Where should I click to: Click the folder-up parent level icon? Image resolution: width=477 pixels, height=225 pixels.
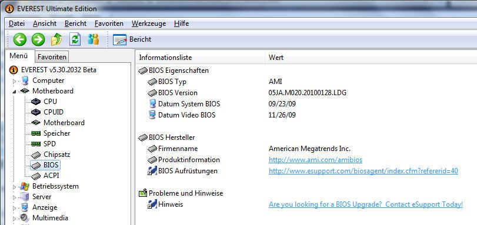point(56,39)
